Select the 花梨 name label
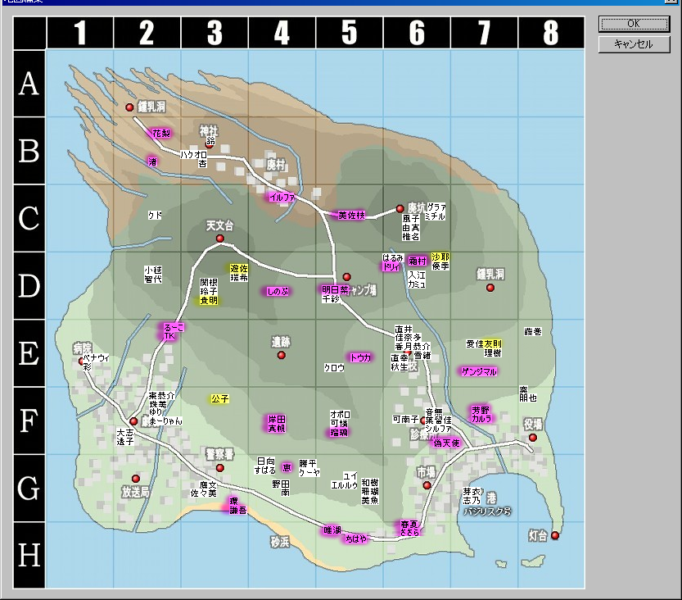682x600 pixels. (161, 134)
